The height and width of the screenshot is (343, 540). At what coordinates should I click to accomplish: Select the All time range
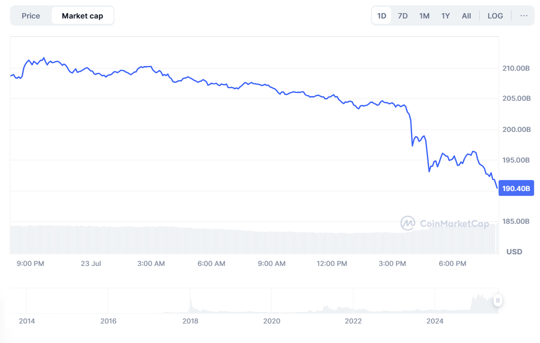click(466, 15)
